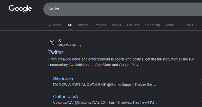Select the All results tab
This screenshot has width=202, height=107.
tap(70, 25)
